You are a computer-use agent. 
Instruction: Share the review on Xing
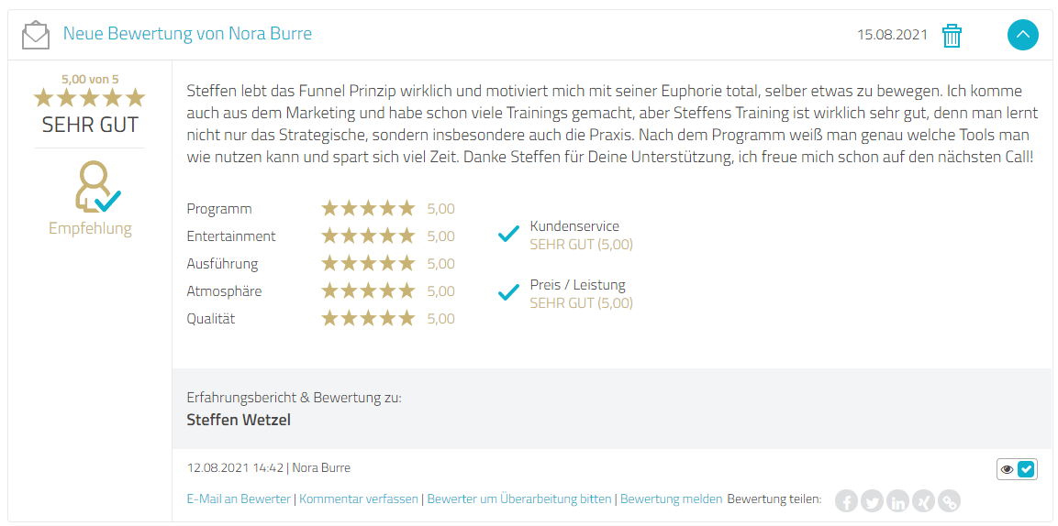[x=924, y=501]
